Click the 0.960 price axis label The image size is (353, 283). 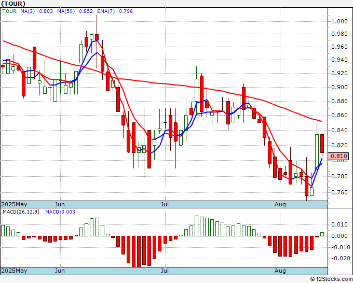(x=340, y=47)
